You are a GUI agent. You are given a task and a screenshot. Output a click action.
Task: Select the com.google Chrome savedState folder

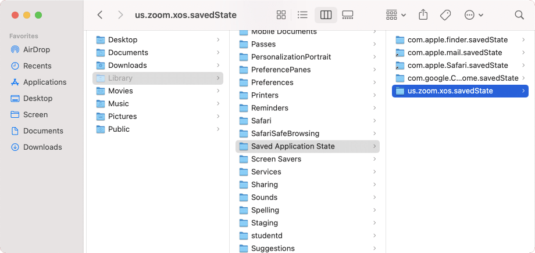tap(460, 78)
